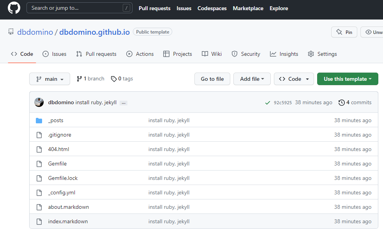Click the file icon next to about.markdown
Screen dimensions: 383x233
[x=39, y=207]
